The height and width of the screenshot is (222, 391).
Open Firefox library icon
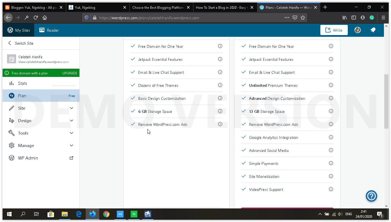click(345, 18)
